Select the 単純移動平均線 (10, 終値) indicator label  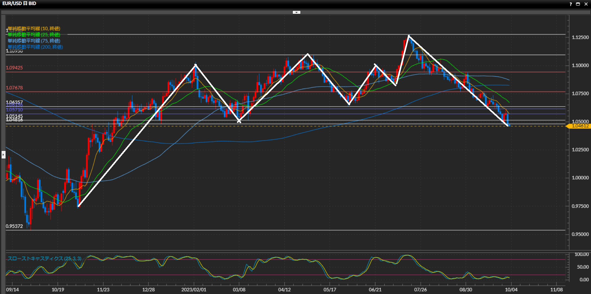[34, 29]
